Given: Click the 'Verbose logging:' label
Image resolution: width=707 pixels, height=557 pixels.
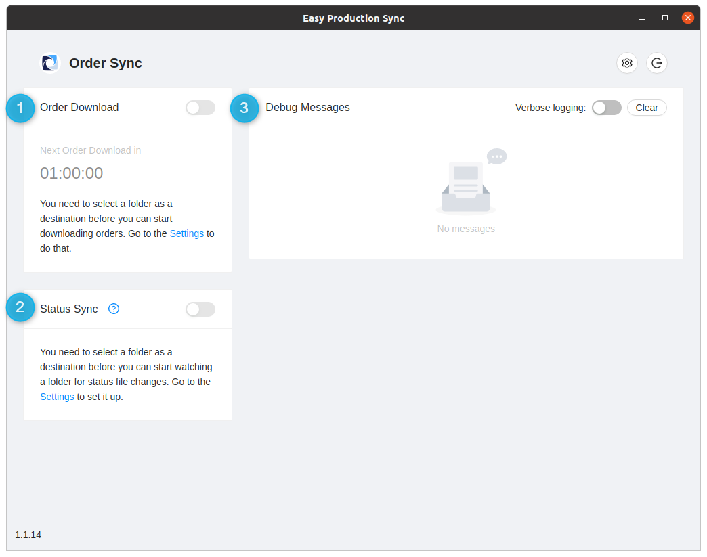Looking at the screenshot, I should click(x=551, y=108).
